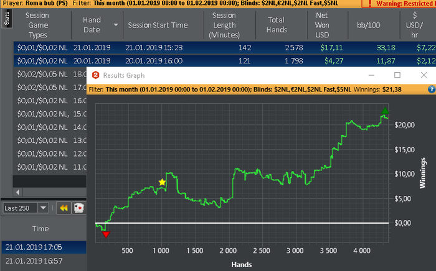Screen dimensions: 436x271
Task: Select $0,01/$0,02 NL session row dated 16.
Action: pos(50,101)
